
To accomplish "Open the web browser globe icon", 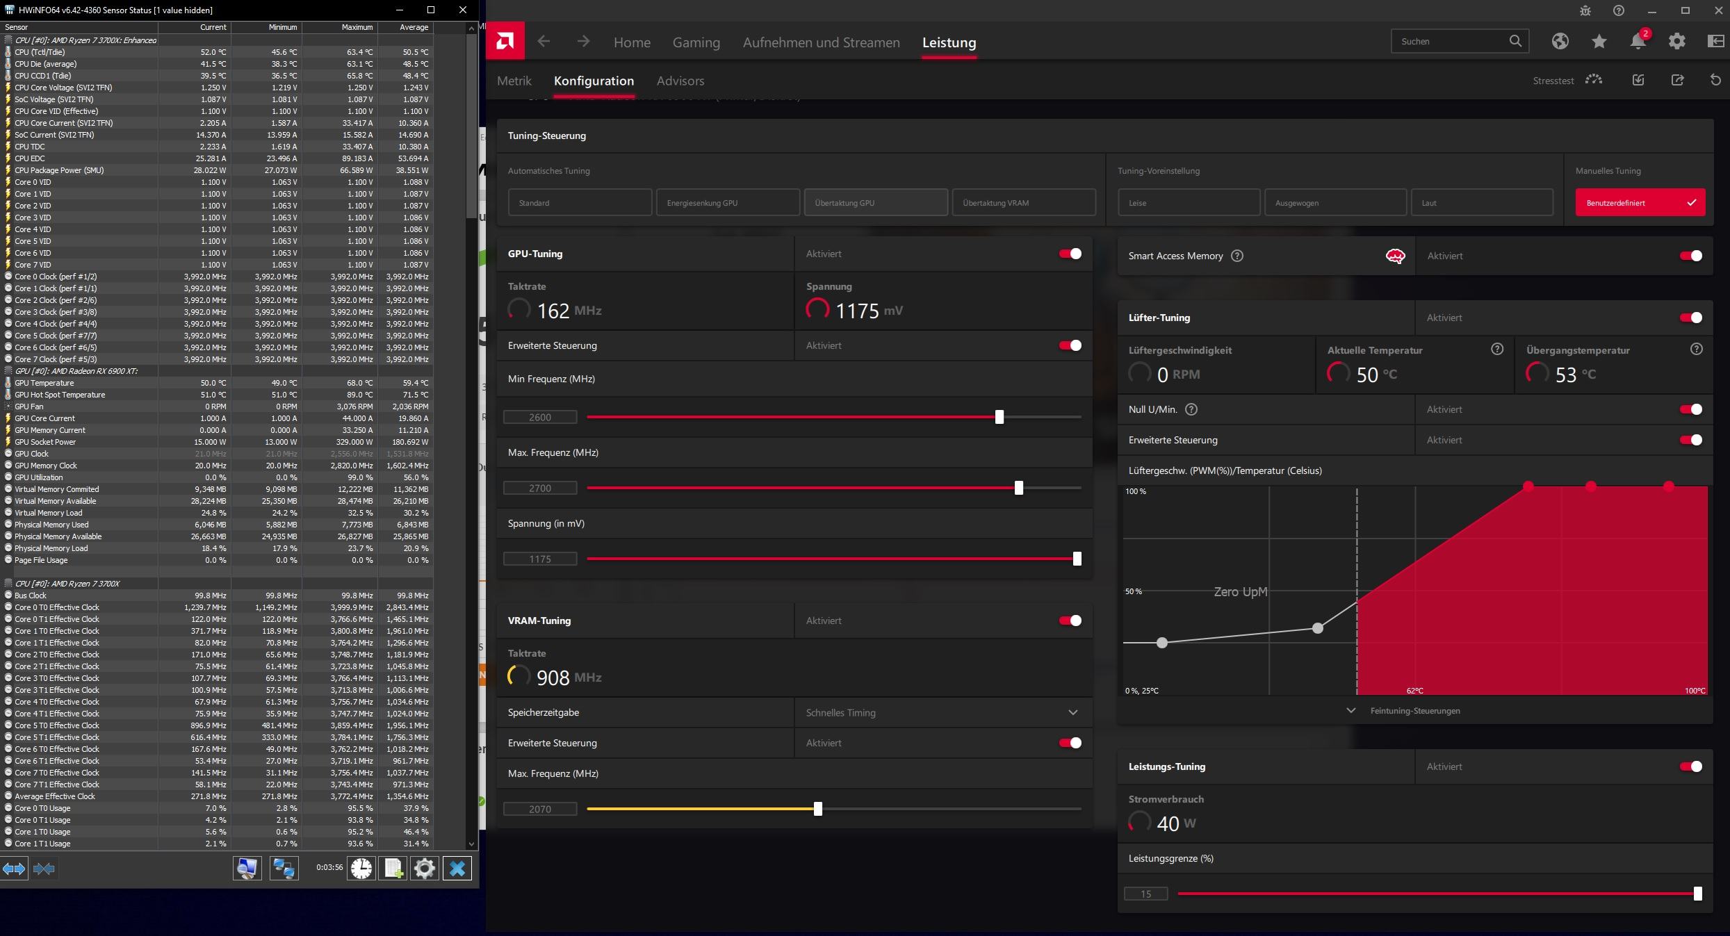I will (1560, 41).
